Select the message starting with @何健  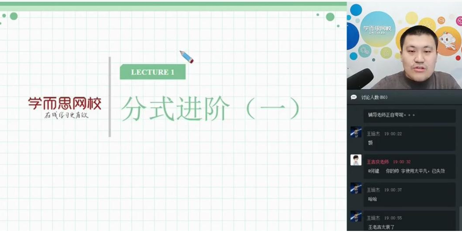(406, 171)
